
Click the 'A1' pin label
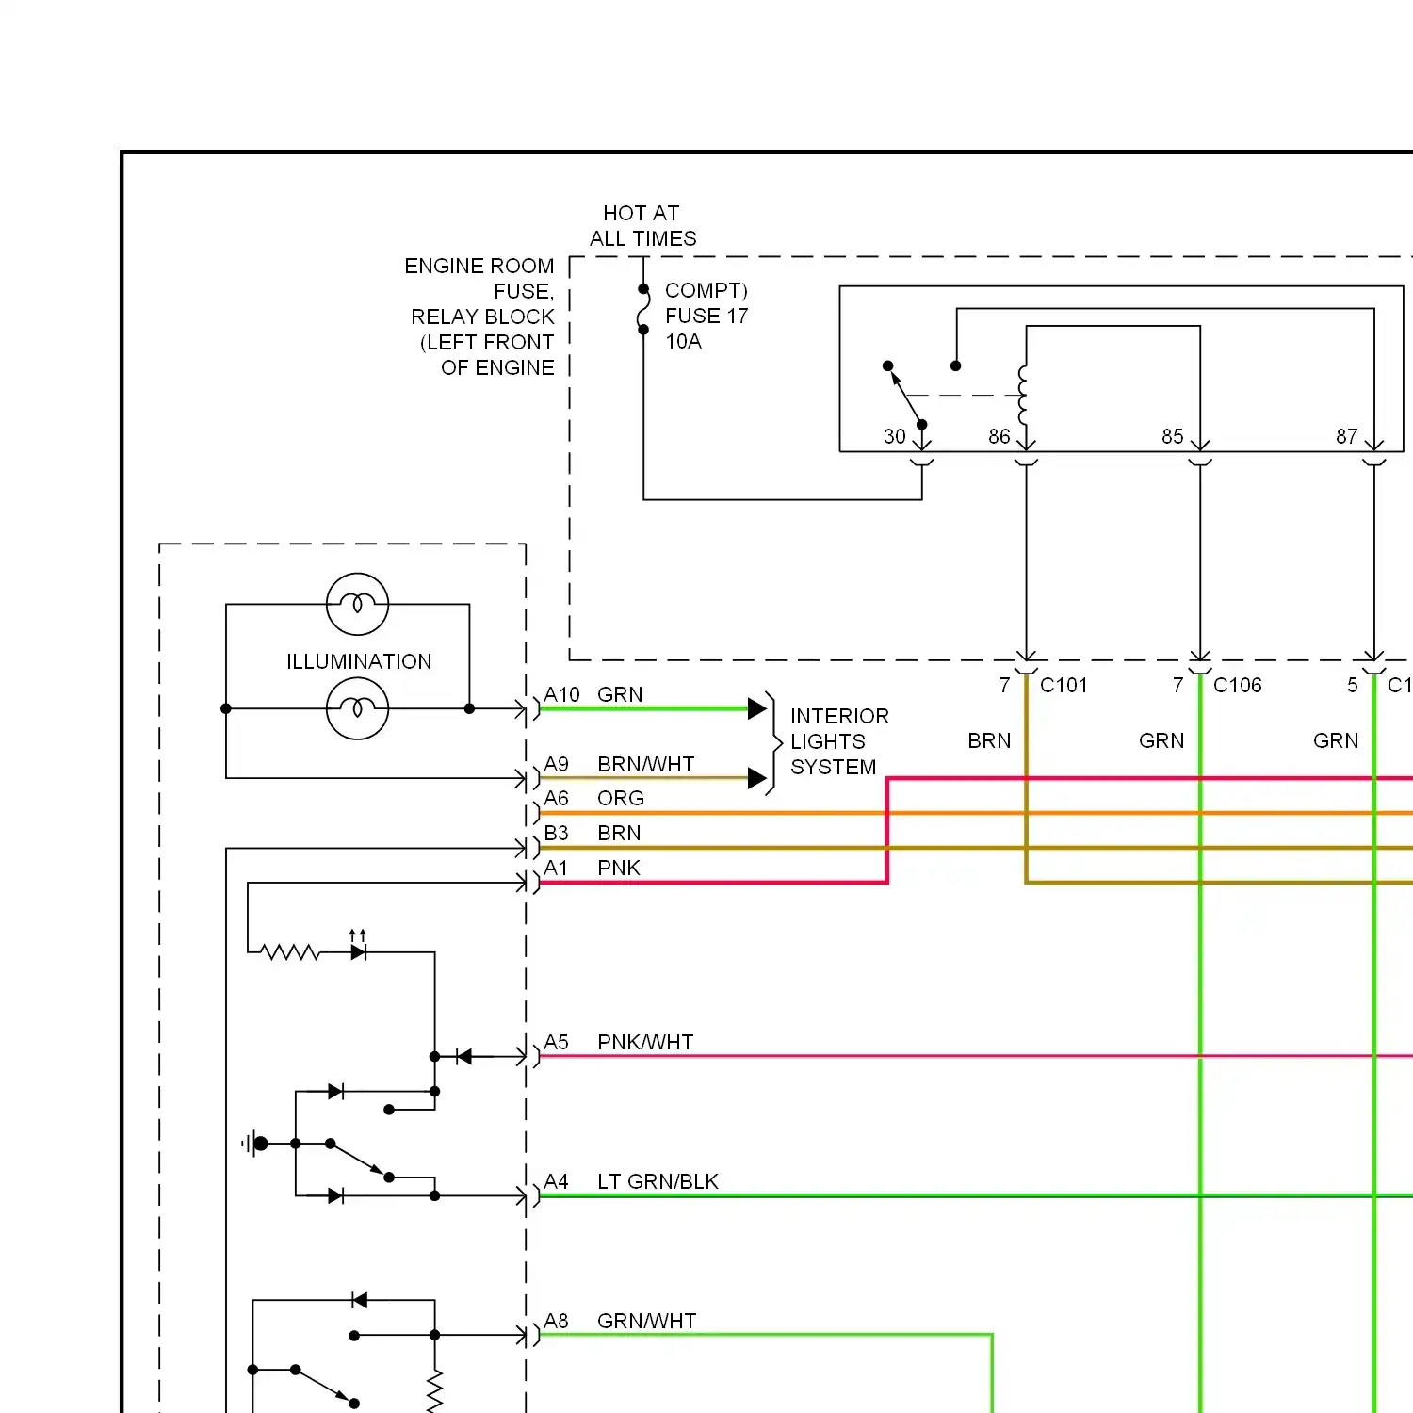coord(556,868)
